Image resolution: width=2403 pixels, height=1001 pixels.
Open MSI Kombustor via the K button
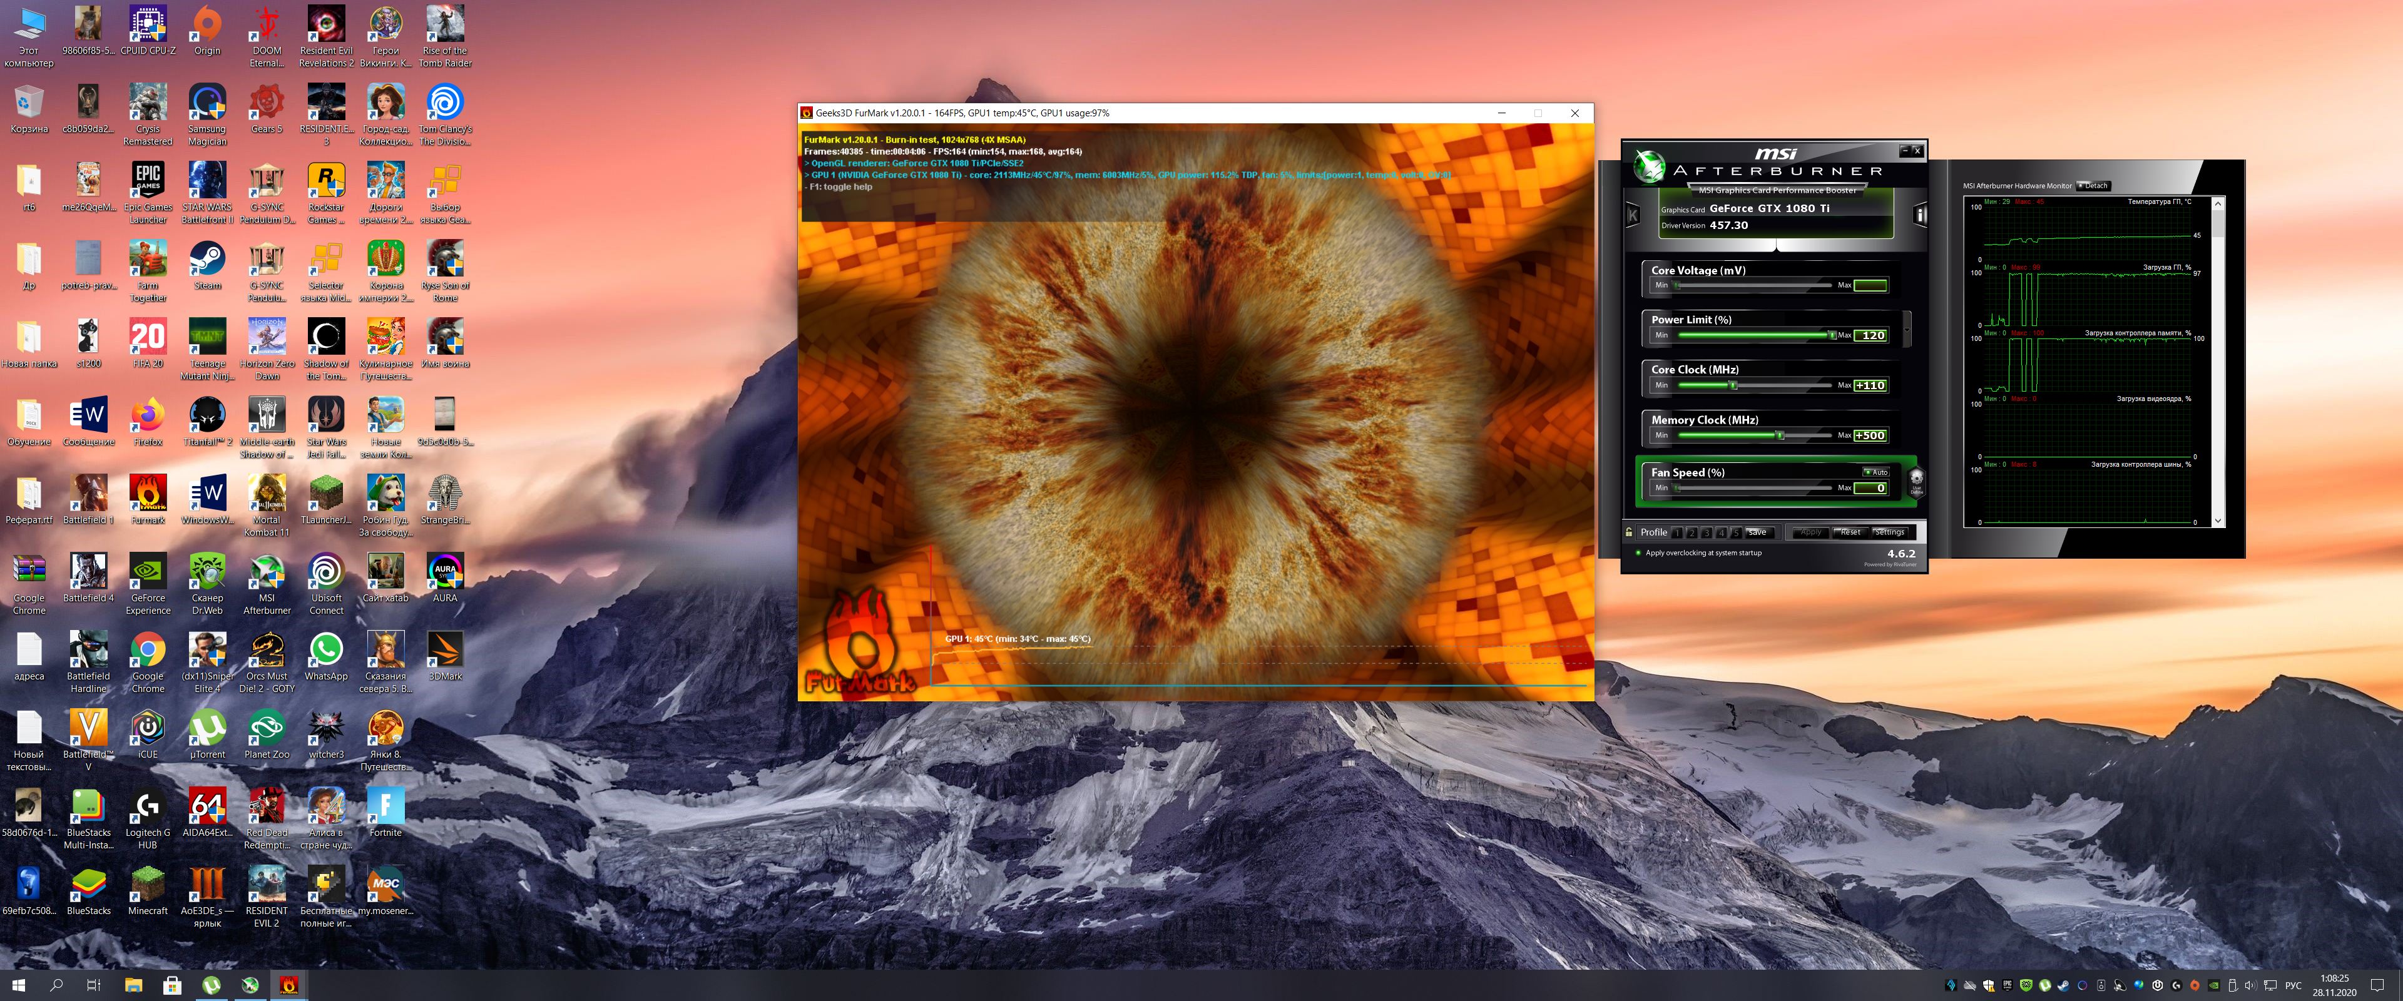(1633, 215)
